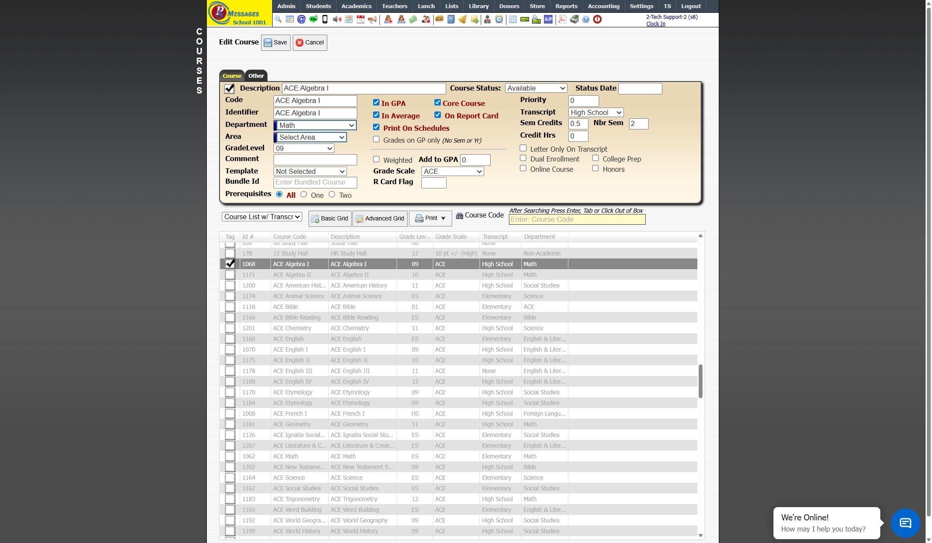Click the megaphone announcement icon
Image resolution: width=932 pixels, height=543 pixels.
tap(372, 19)
